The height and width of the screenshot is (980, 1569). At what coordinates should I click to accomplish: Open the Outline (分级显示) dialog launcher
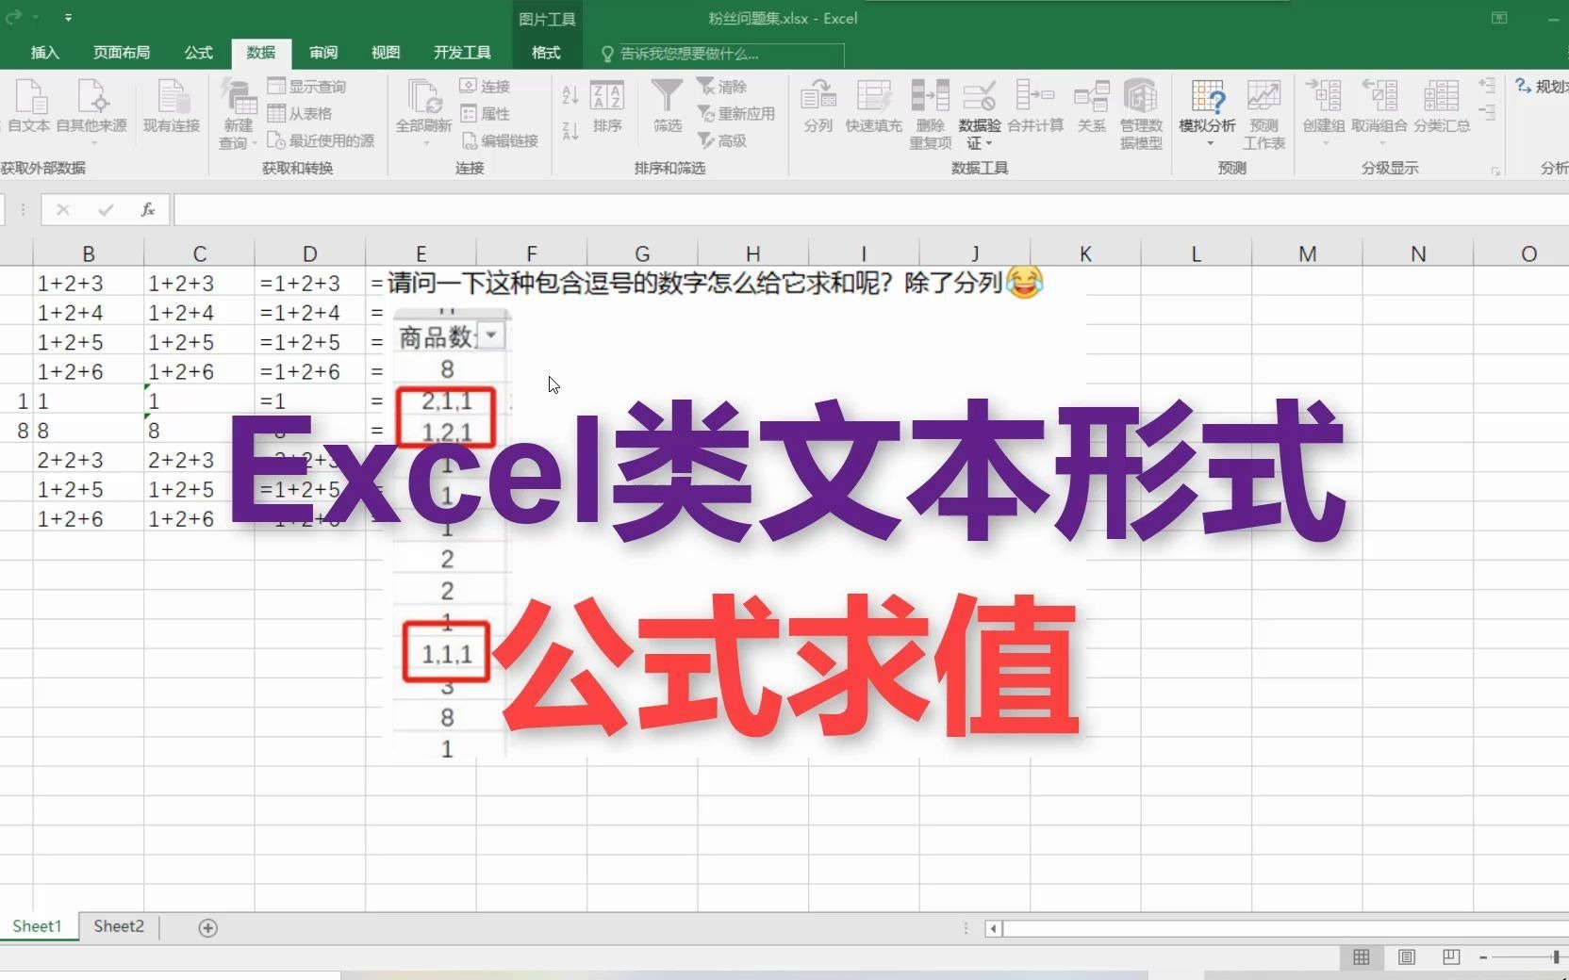[x=1495, y=171]
